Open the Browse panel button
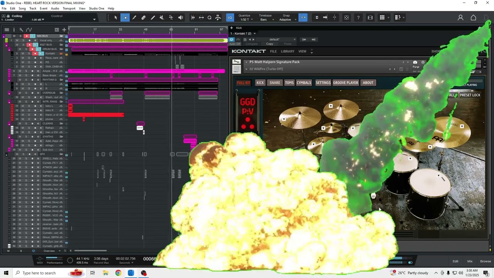This screenshot has width=494, height=278. (x=486, y=261)
